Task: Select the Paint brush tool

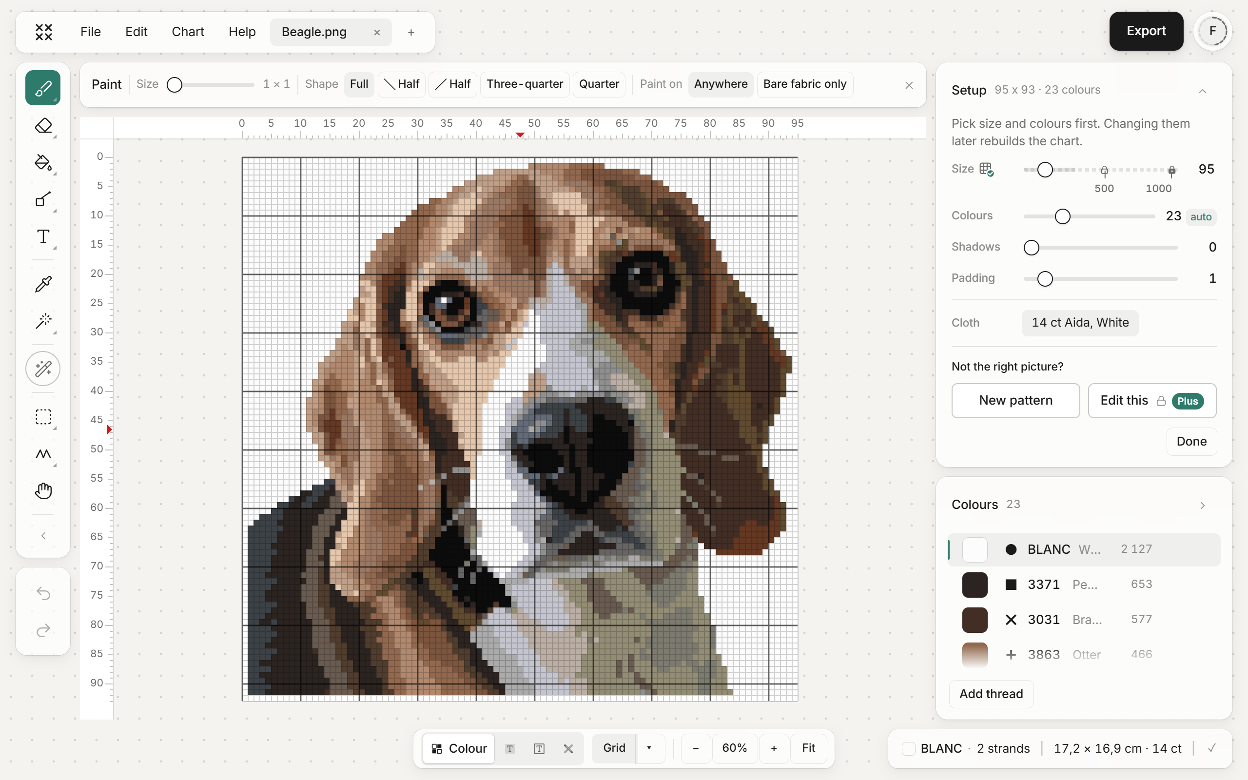Action: tap(43, 88)
